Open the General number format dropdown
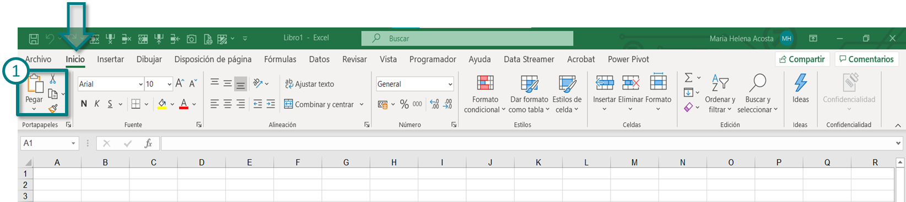906x202 pixels. [450, 84]
